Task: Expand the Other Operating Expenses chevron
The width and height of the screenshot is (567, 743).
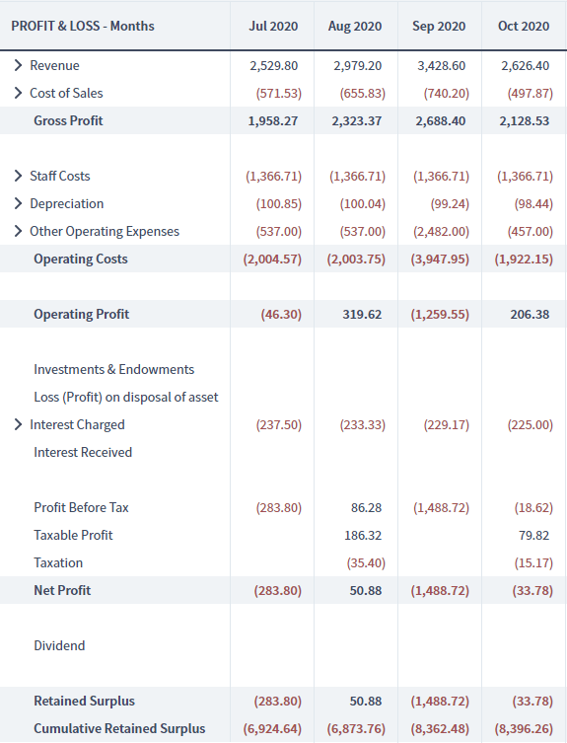Action: [18, 231]
